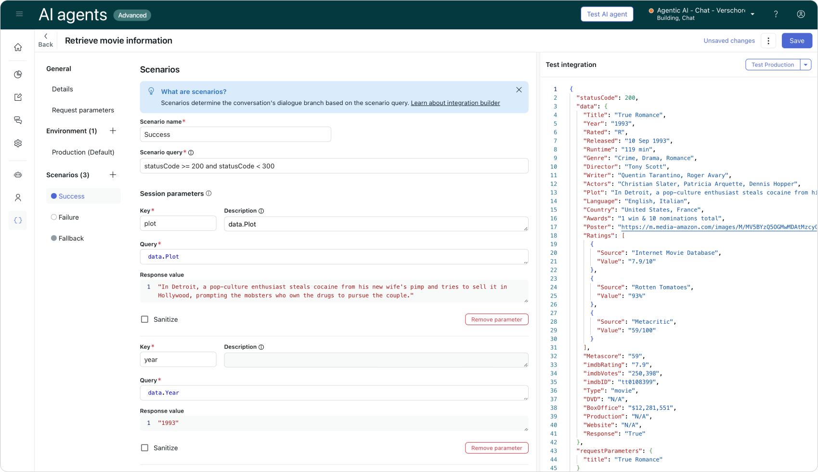Focus the Description field containing data.Plot

(x=376, y=224)
